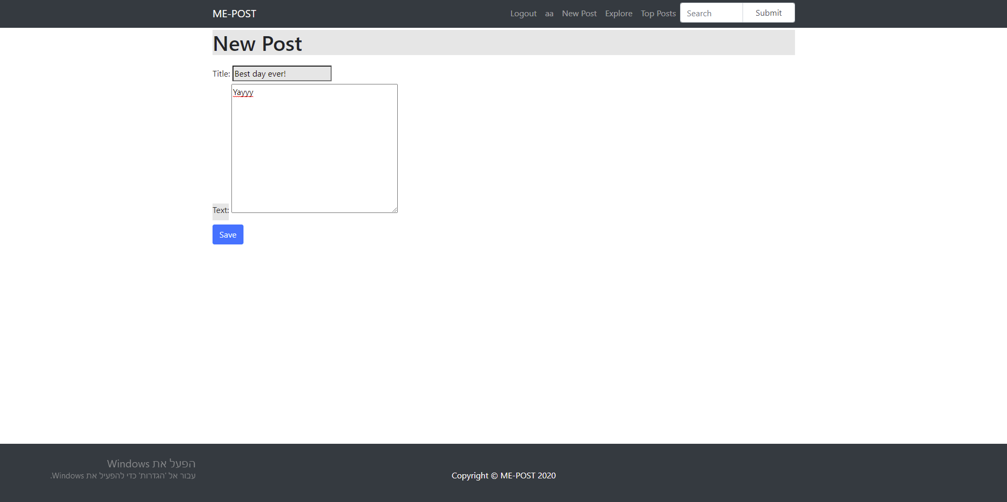1007x502 pixels.
Task: Open the New Post navigation link
Action: point(579,13)
